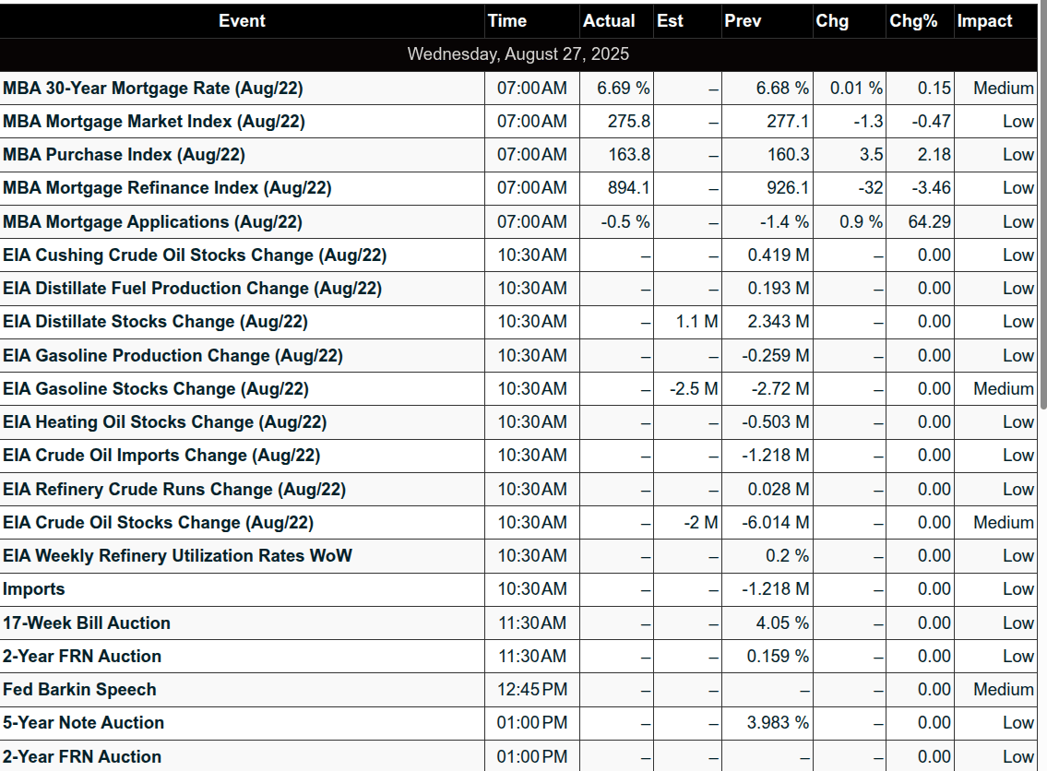
Task: Select the Wednesday, August 27, 2025 date row
Action: click(518, 54)
